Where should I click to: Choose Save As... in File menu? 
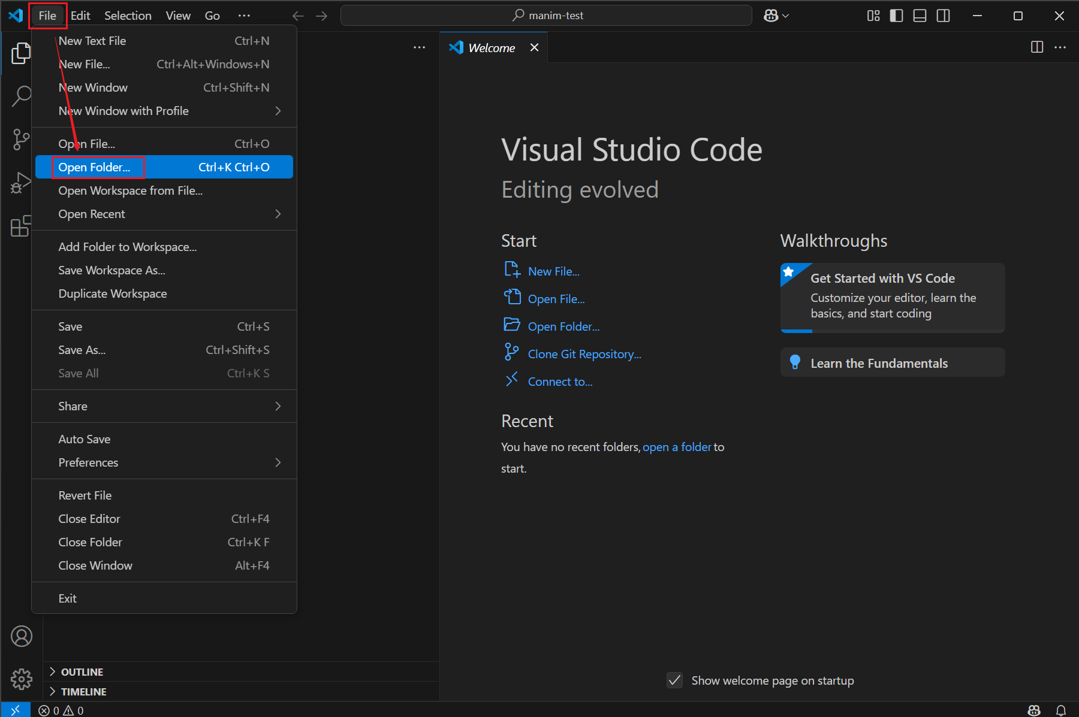[164, 350]
